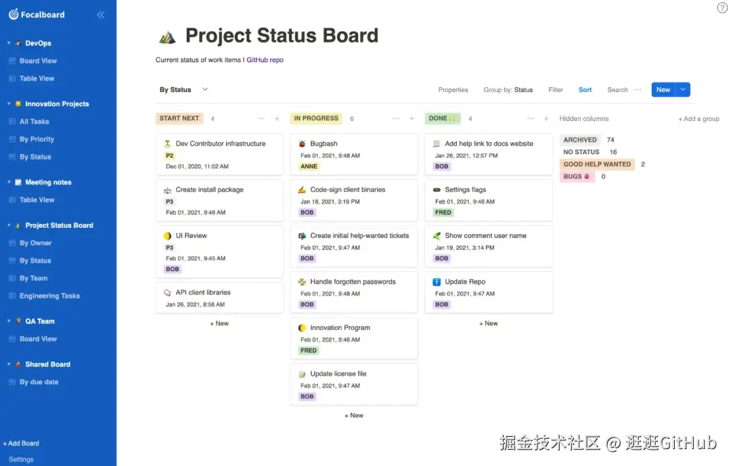
Task: Add a card with START NEXT plus icon
Action: tap(277, 119)
